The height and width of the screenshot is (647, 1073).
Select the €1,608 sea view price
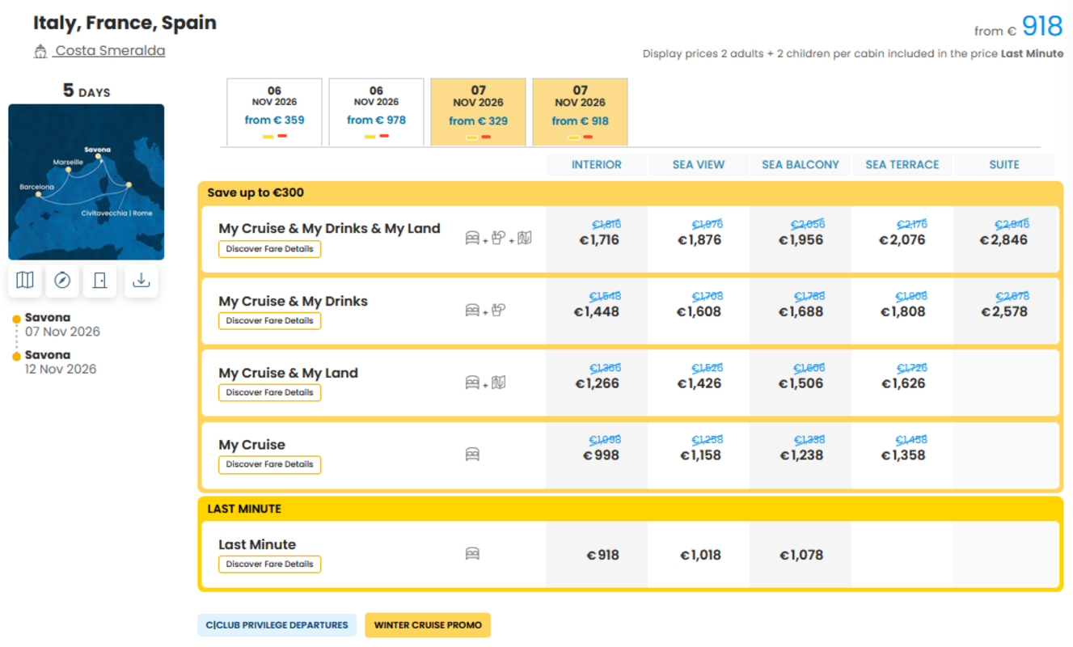[699, 311]
